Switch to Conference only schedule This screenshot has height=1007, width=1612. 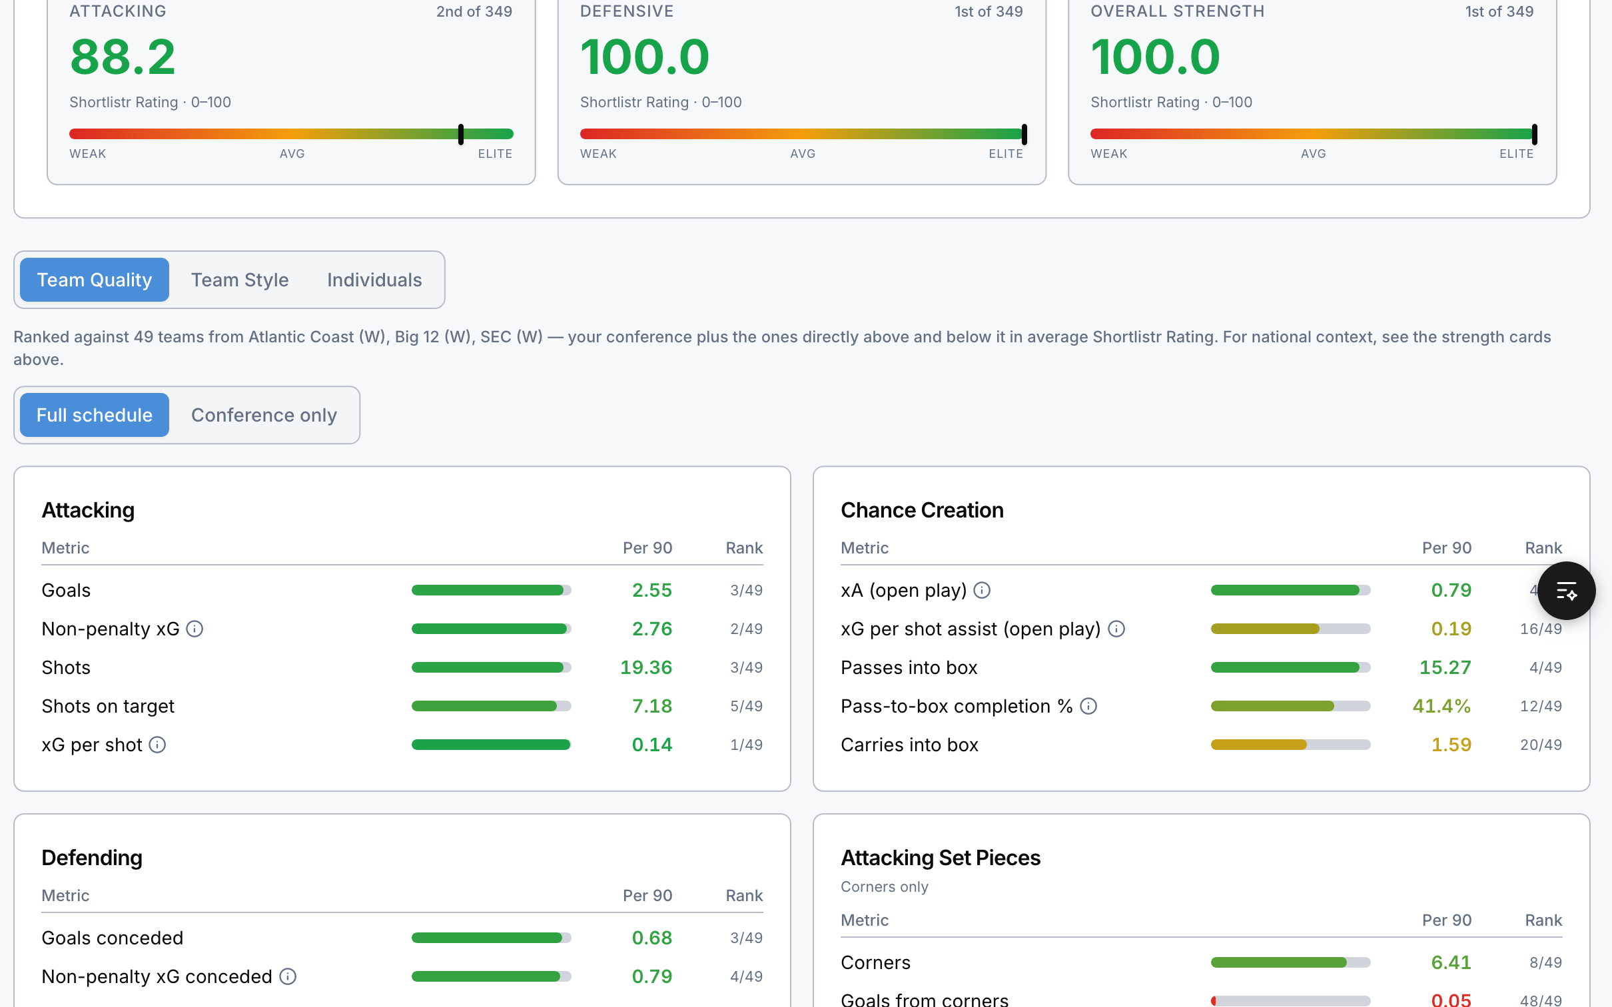click(x=264, y=415)
